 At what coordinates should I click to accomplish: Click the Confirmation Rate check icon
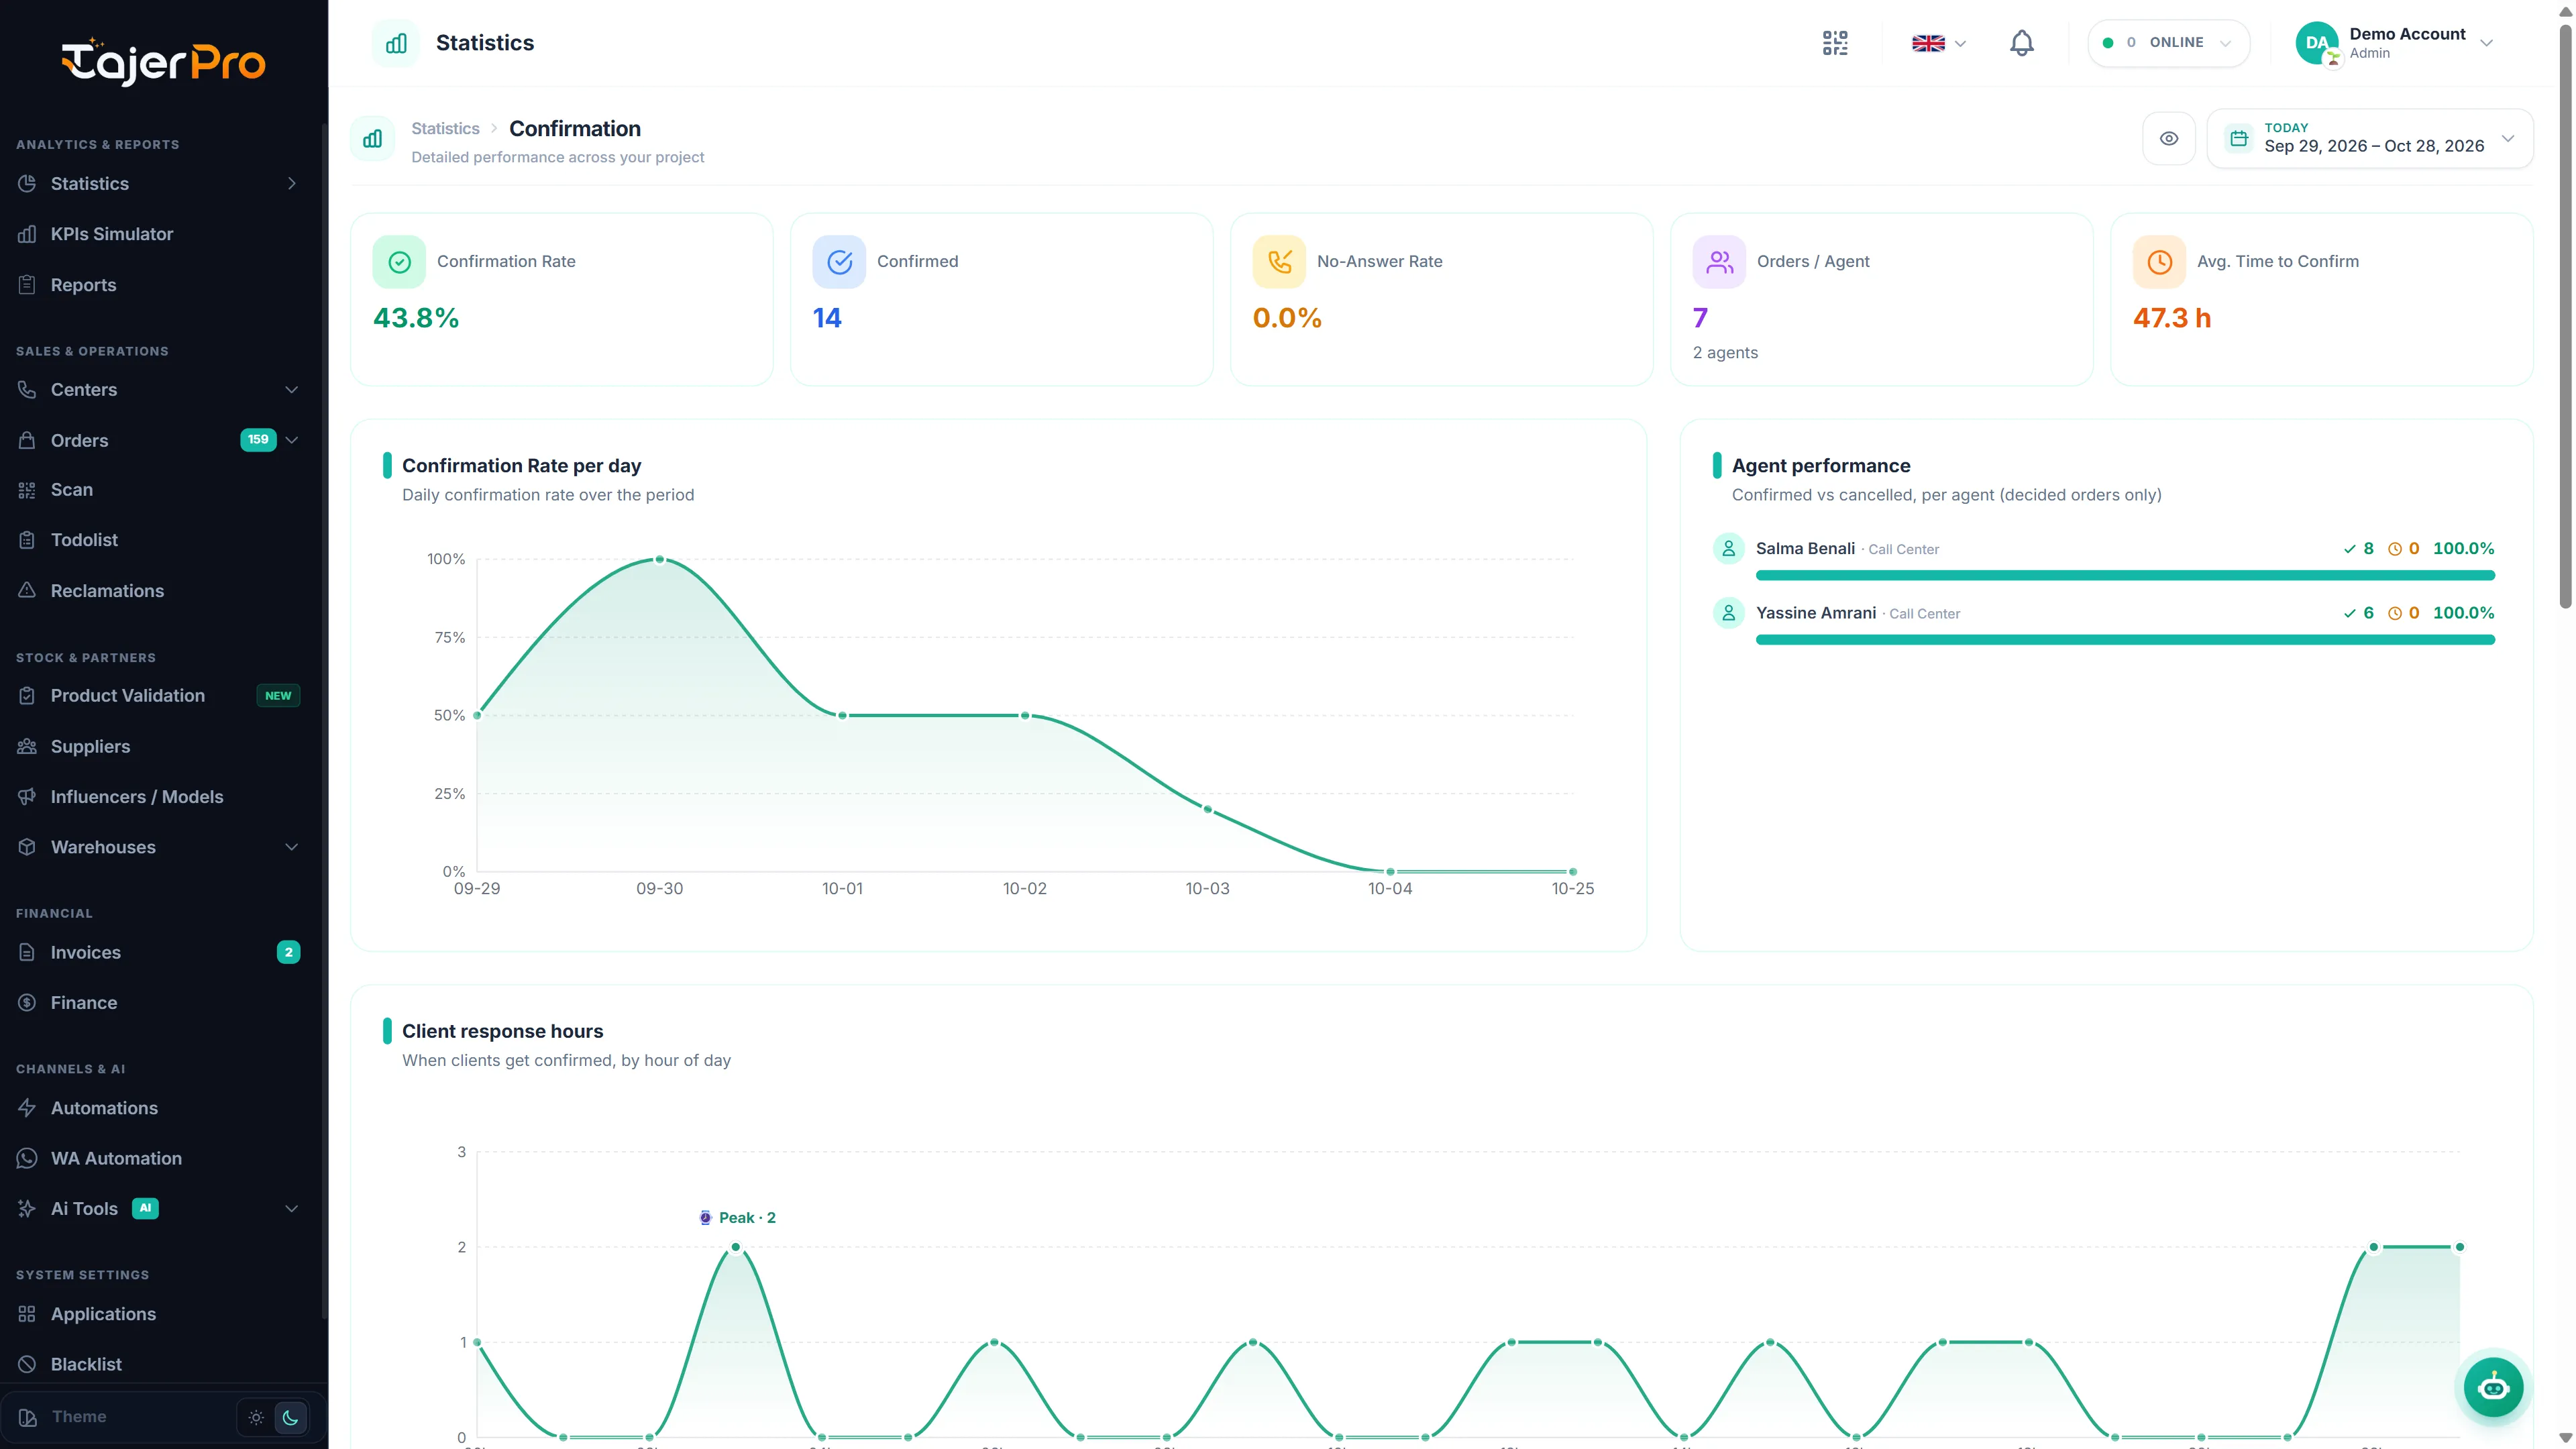pos(399,262)
